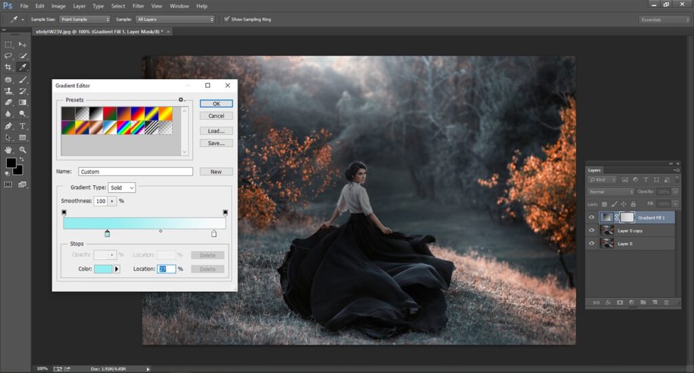
Task: Toggle layer filter on/off switch
Action: point(677,179)
